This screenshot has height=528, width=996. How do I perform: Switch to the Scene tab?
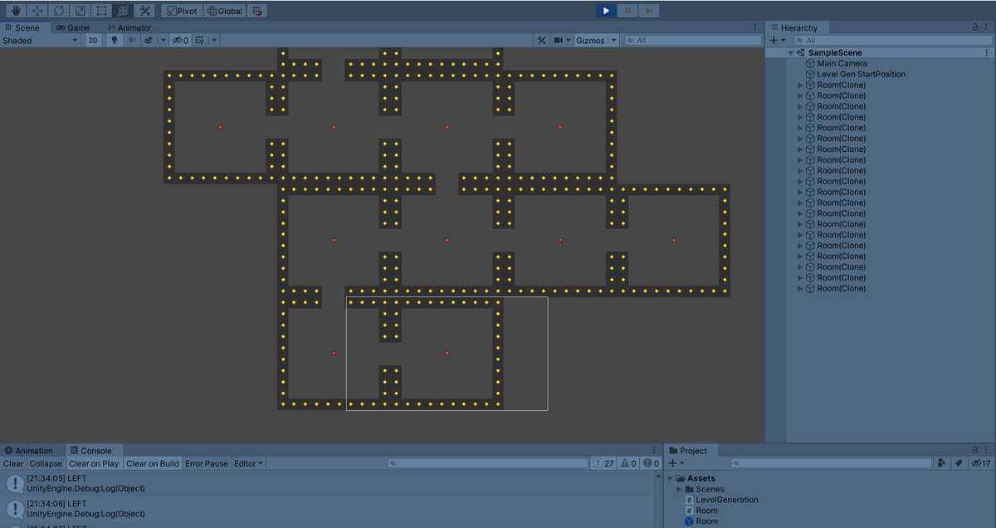(22, 27)
